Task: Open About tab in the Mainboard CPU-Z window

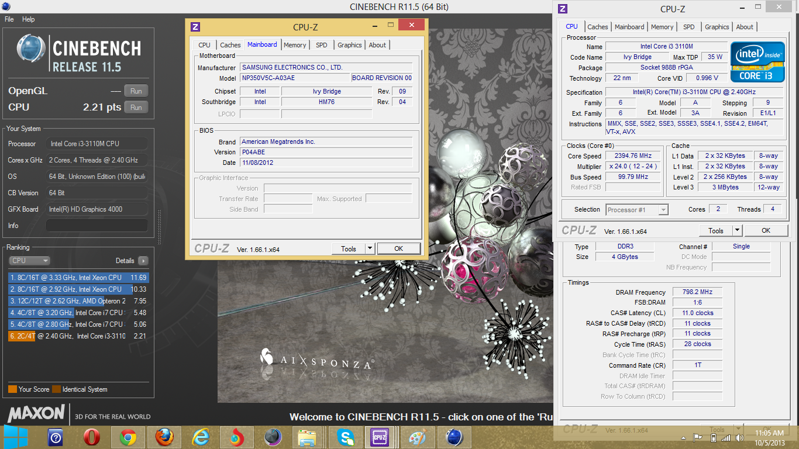Action: (x=377, y=45)
